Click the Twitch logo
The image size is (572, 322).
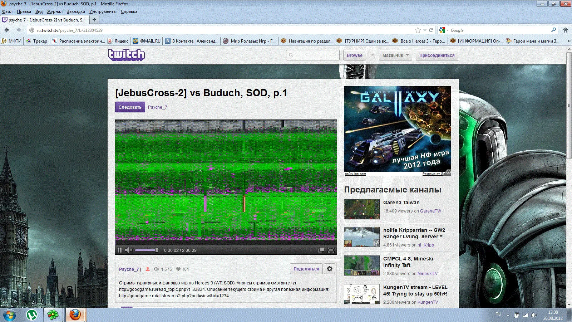coord(127,55)
